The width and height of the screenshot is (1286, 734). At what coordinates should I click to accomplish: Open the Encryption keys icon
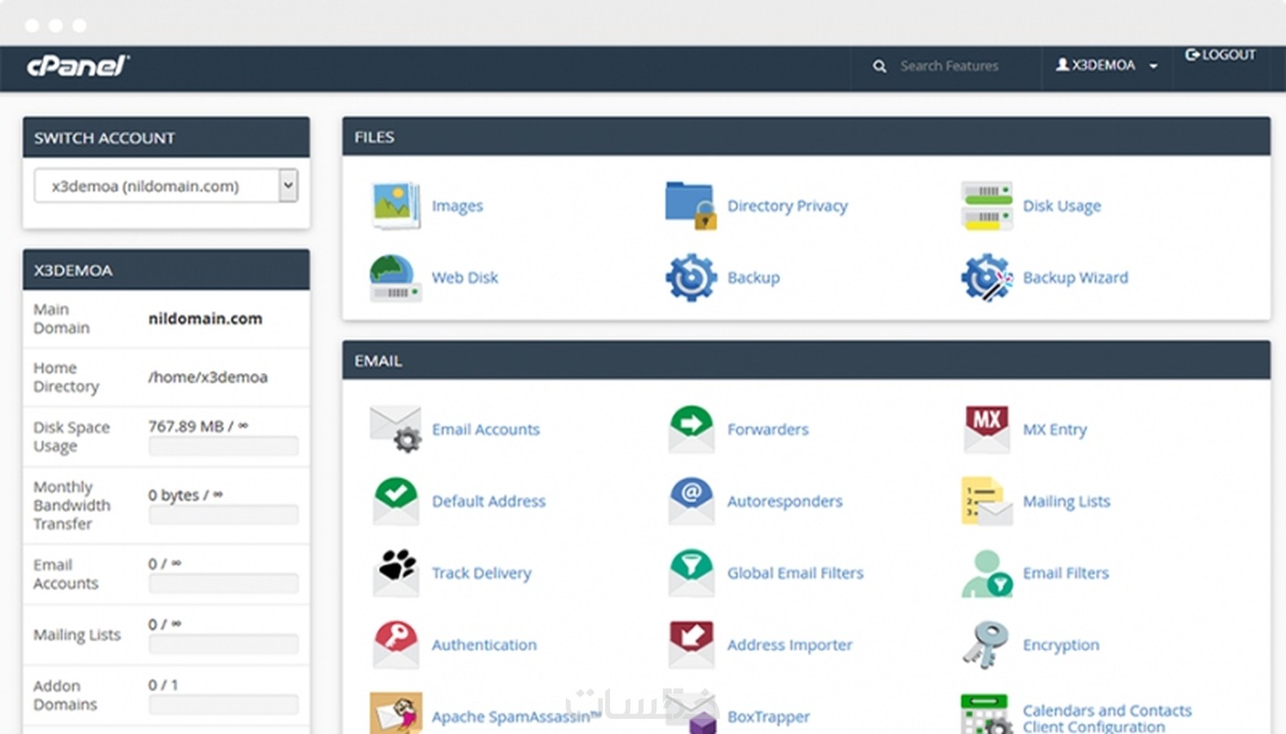986,645
